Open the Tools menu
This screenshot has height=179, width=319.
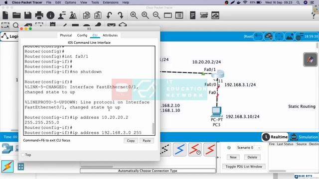tap(95, 2)
